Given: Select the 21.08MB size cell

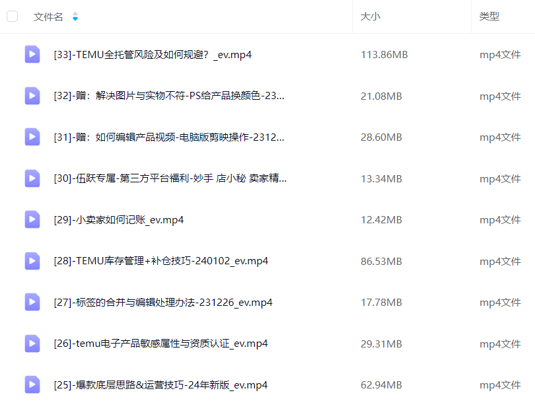Looking at the screenshot, I should [381, 96].
